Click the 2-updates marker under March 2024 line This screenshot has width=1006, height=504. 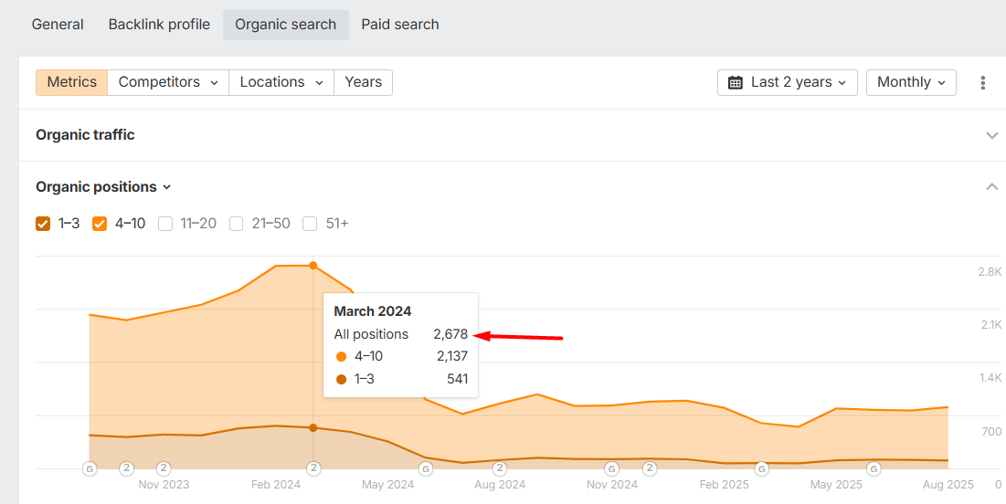[313, 468]
